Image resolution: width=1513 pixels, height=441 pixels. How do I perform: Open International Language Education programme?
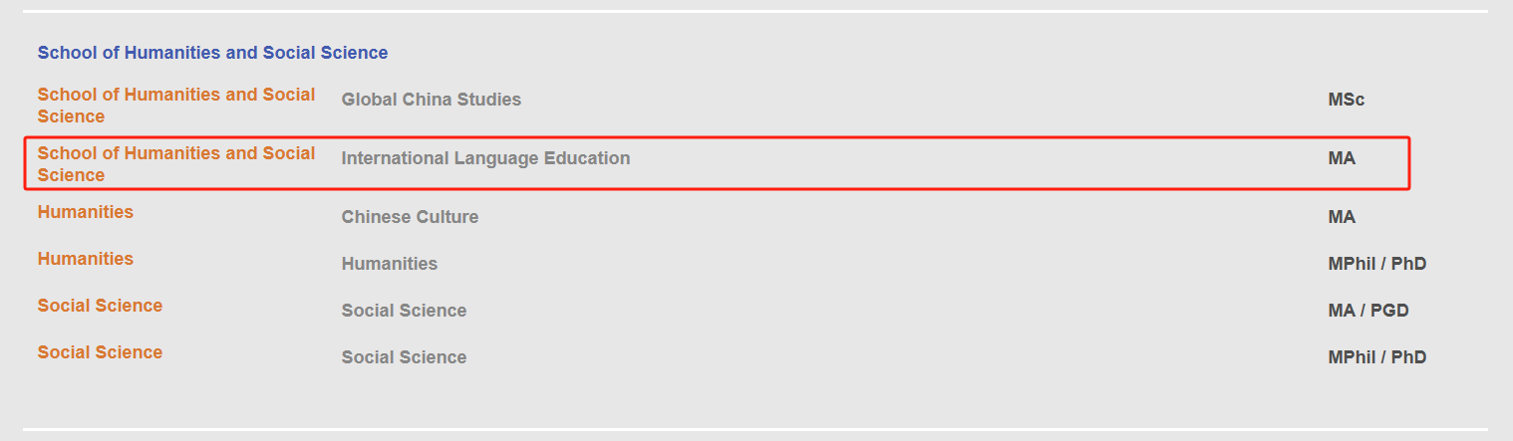coord(485,158)
